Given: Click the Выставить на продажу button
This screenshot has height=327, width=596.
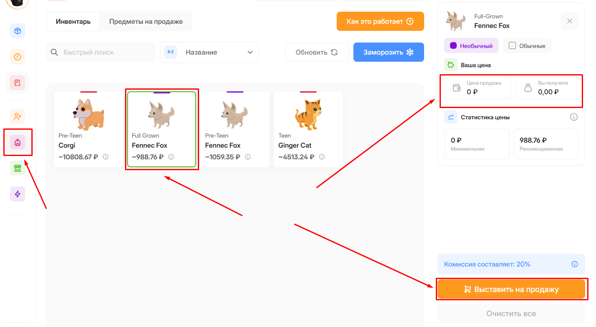Looking at the screenshot, I should click(511, 289).
